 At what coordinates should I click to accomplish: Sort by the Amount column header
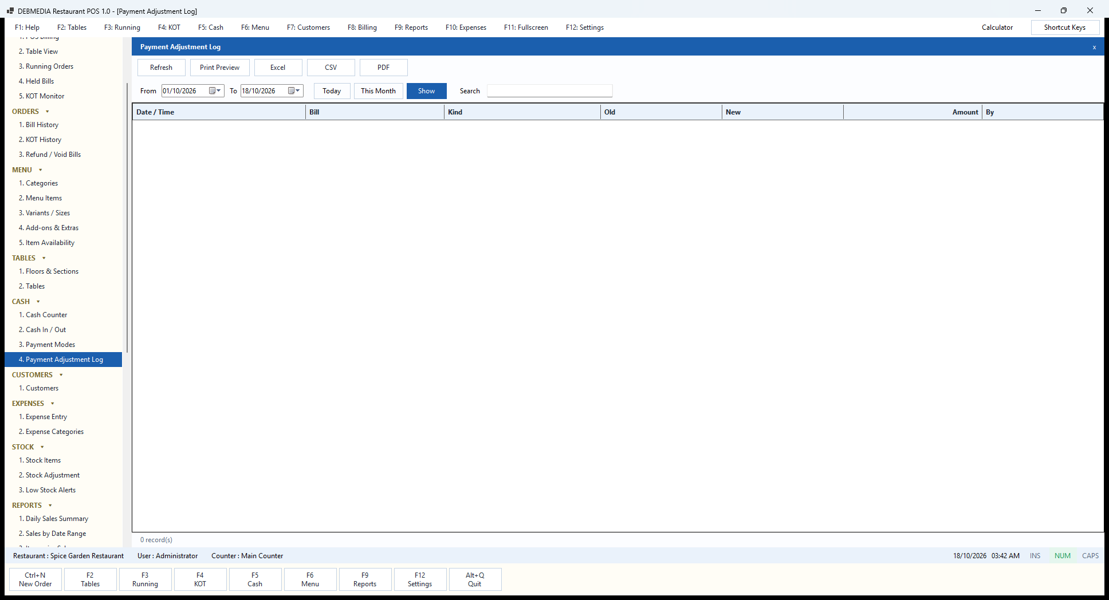pos(913,112)
